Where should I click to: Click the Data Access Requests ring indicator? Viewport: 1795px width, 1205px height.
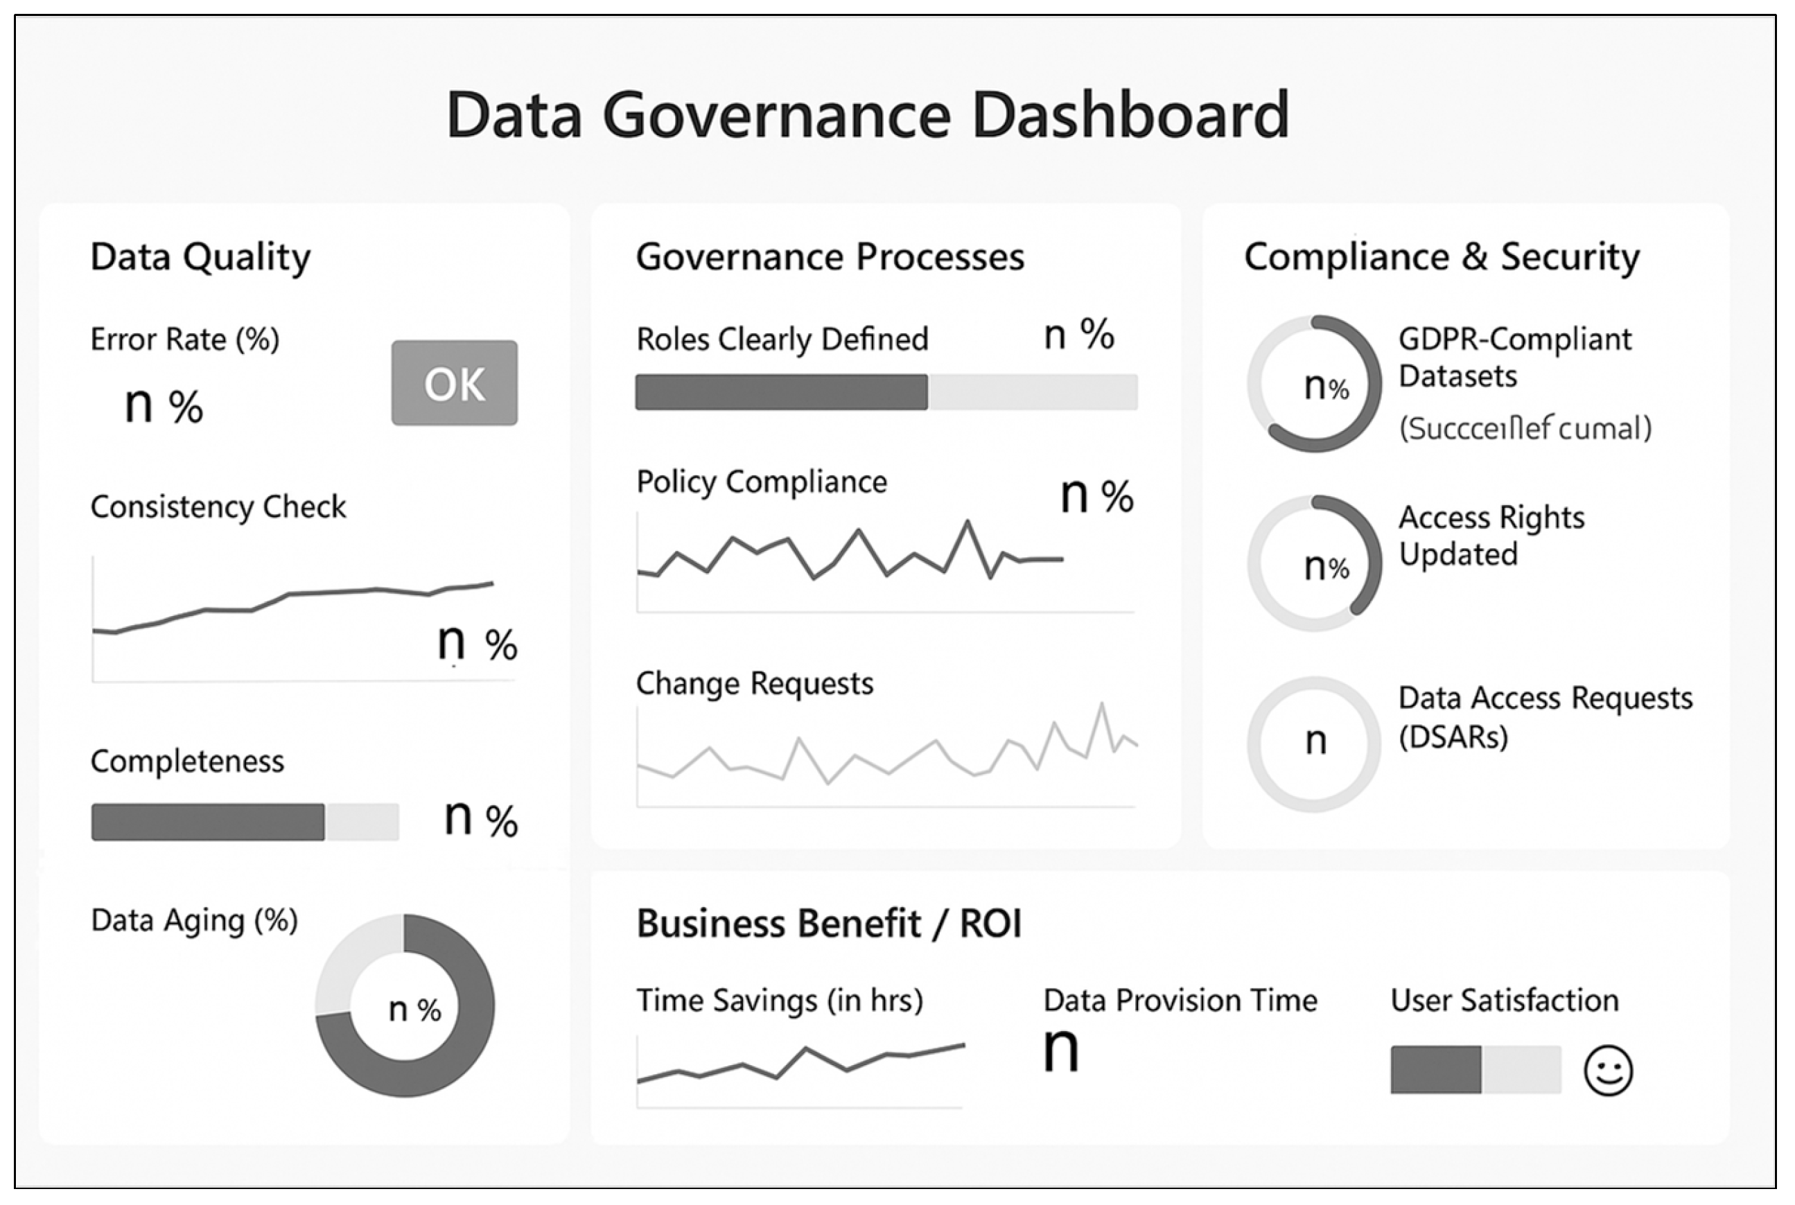pyautogui.click(x=1314, y=743)
